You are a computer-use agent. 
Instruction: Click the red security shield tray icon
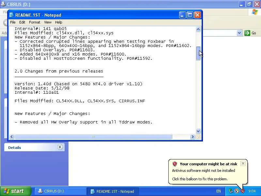[242, 191]
